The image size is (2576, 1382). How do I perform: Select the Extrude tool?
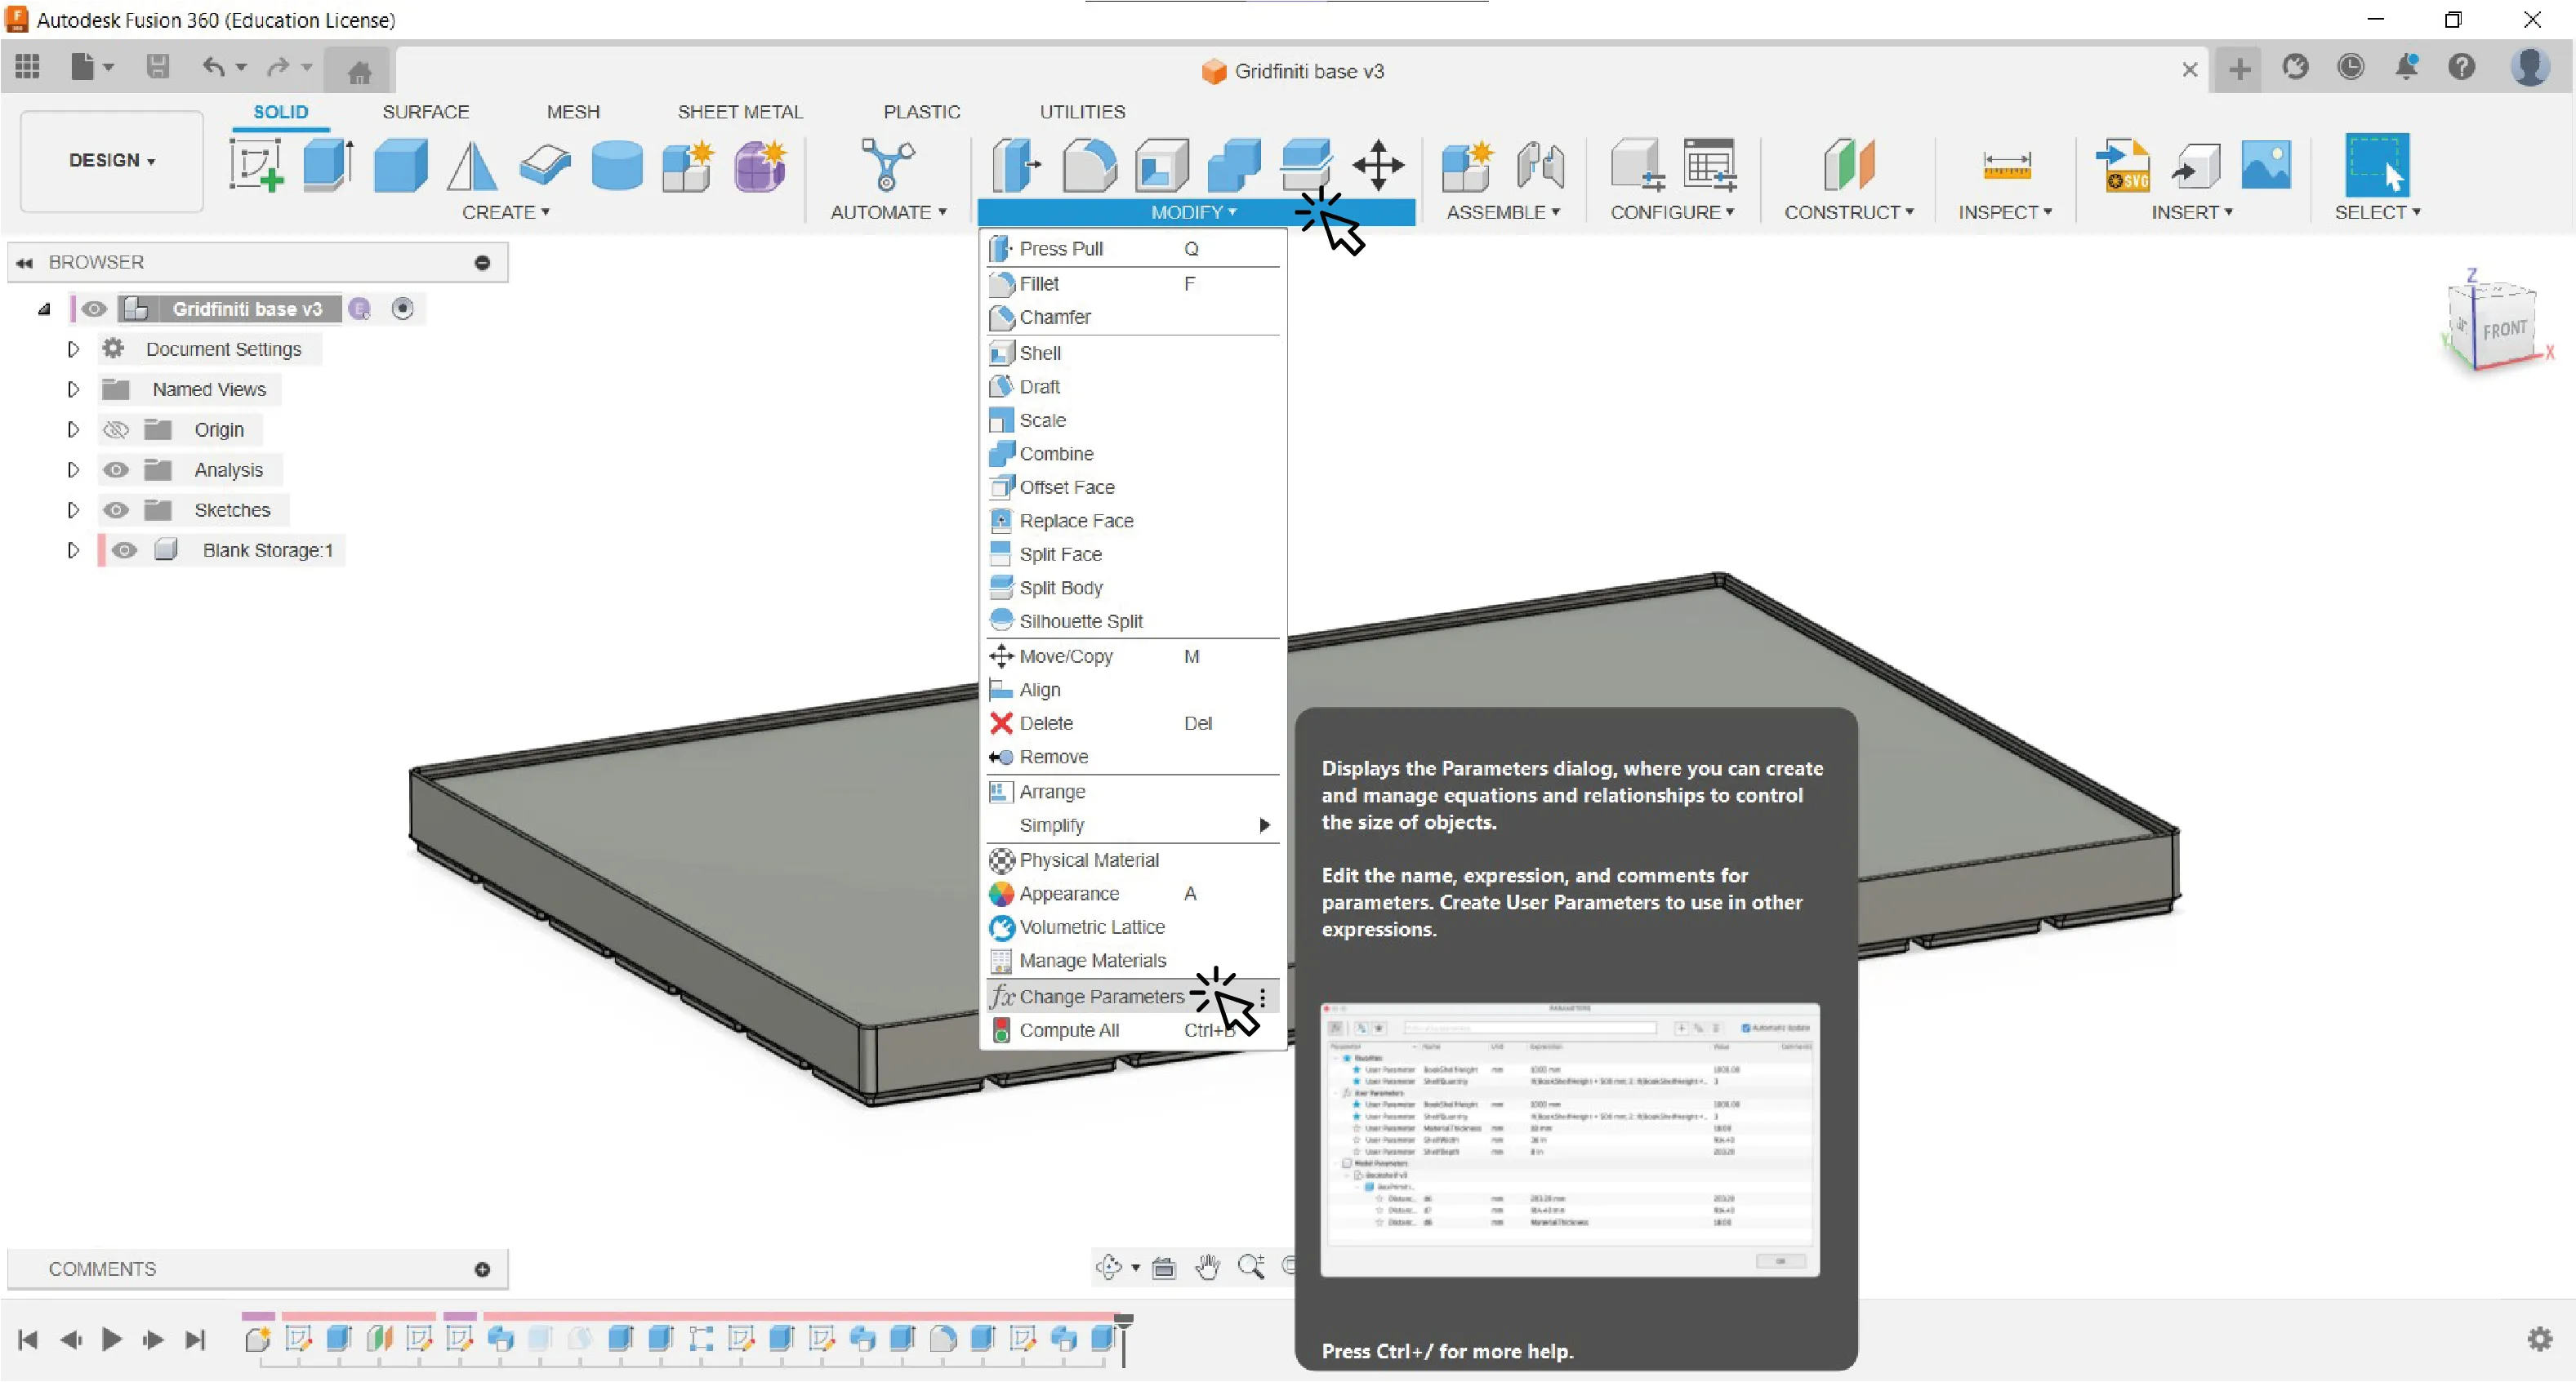(327, 165)
